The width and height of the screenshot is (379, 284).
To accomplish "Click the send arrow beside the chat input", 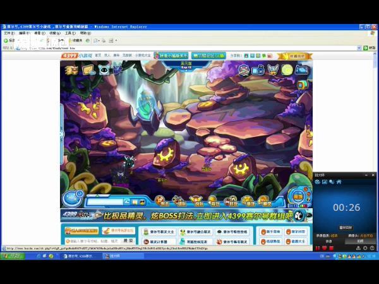I will tap(127, 202).
